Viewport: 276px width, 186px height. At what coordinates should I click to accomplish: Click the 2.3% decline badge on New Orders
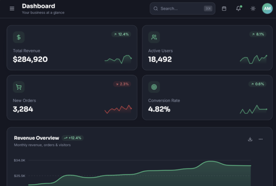[122, 84]
